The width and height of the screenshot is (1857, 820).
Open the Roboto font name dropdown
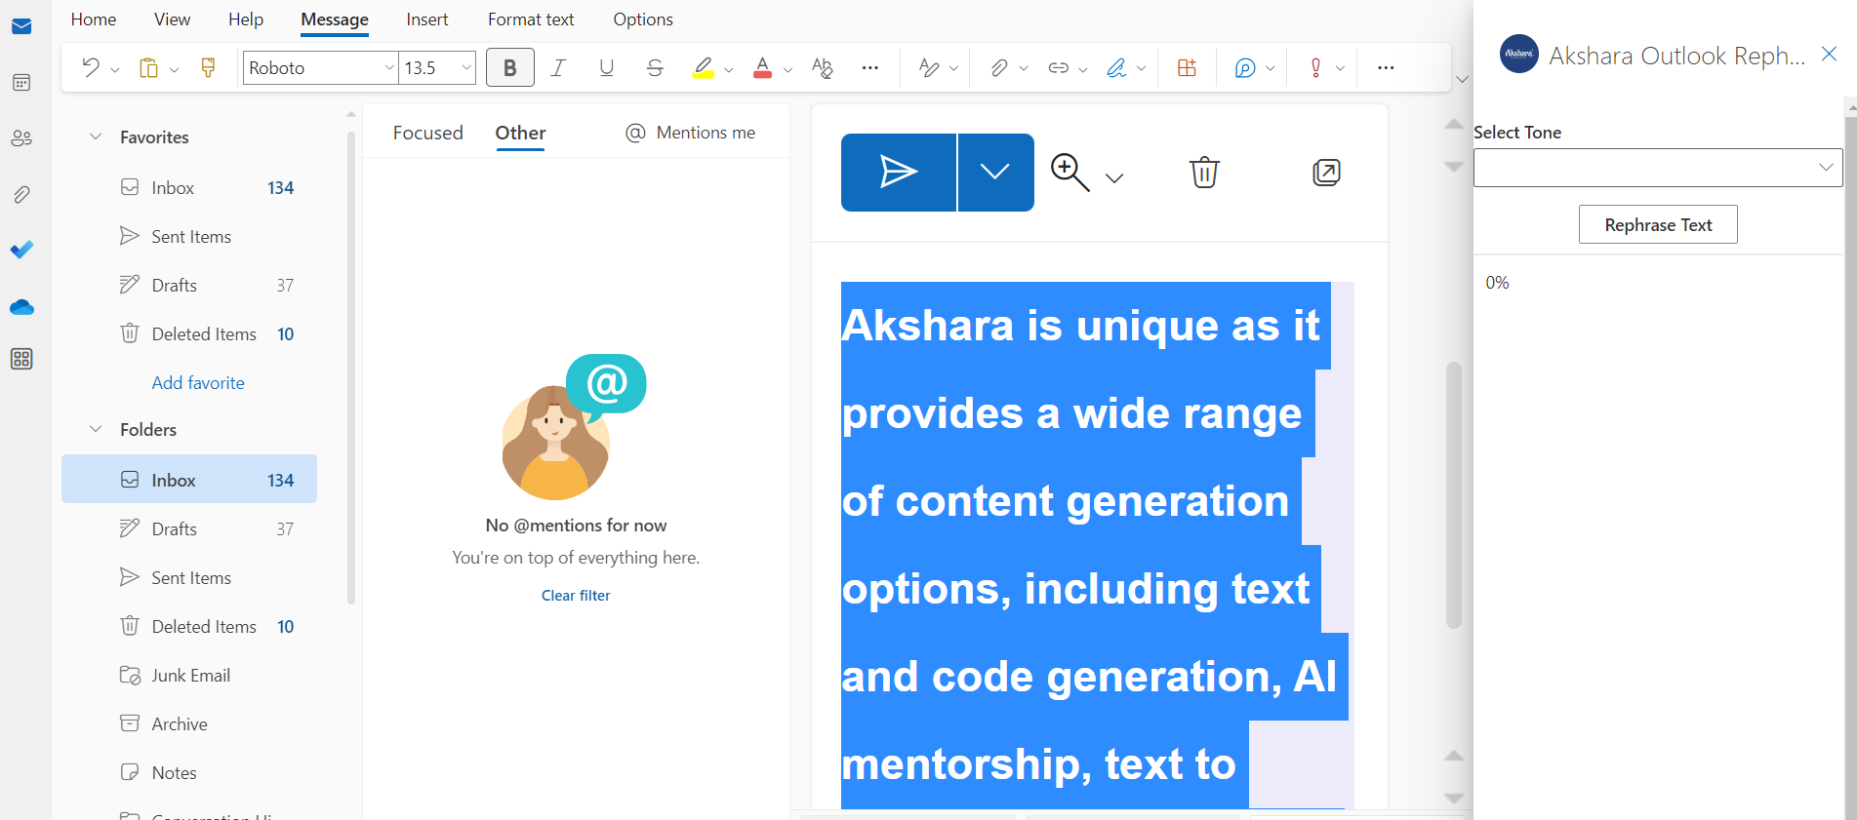[x=320, y=67]
